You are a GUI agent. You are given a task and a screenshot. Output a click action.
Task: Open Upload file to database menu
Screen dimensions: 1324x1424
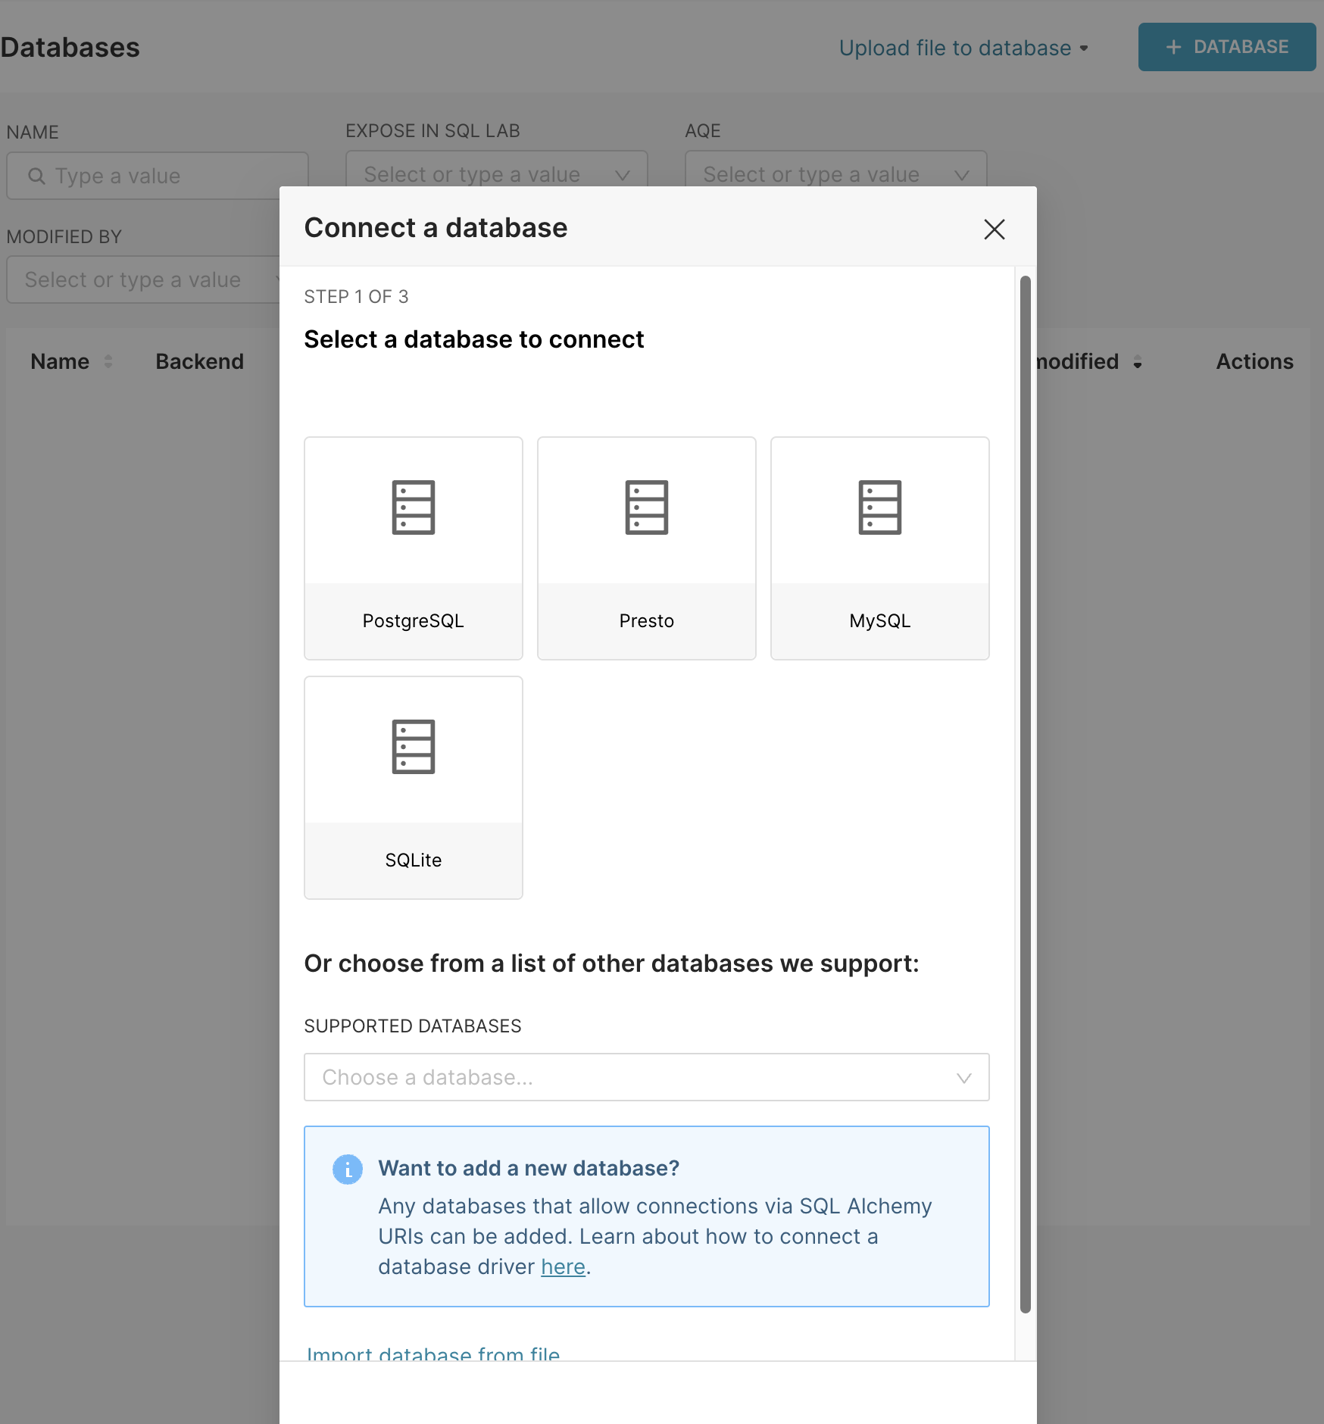pyautogui.click(x=963, y=48)
